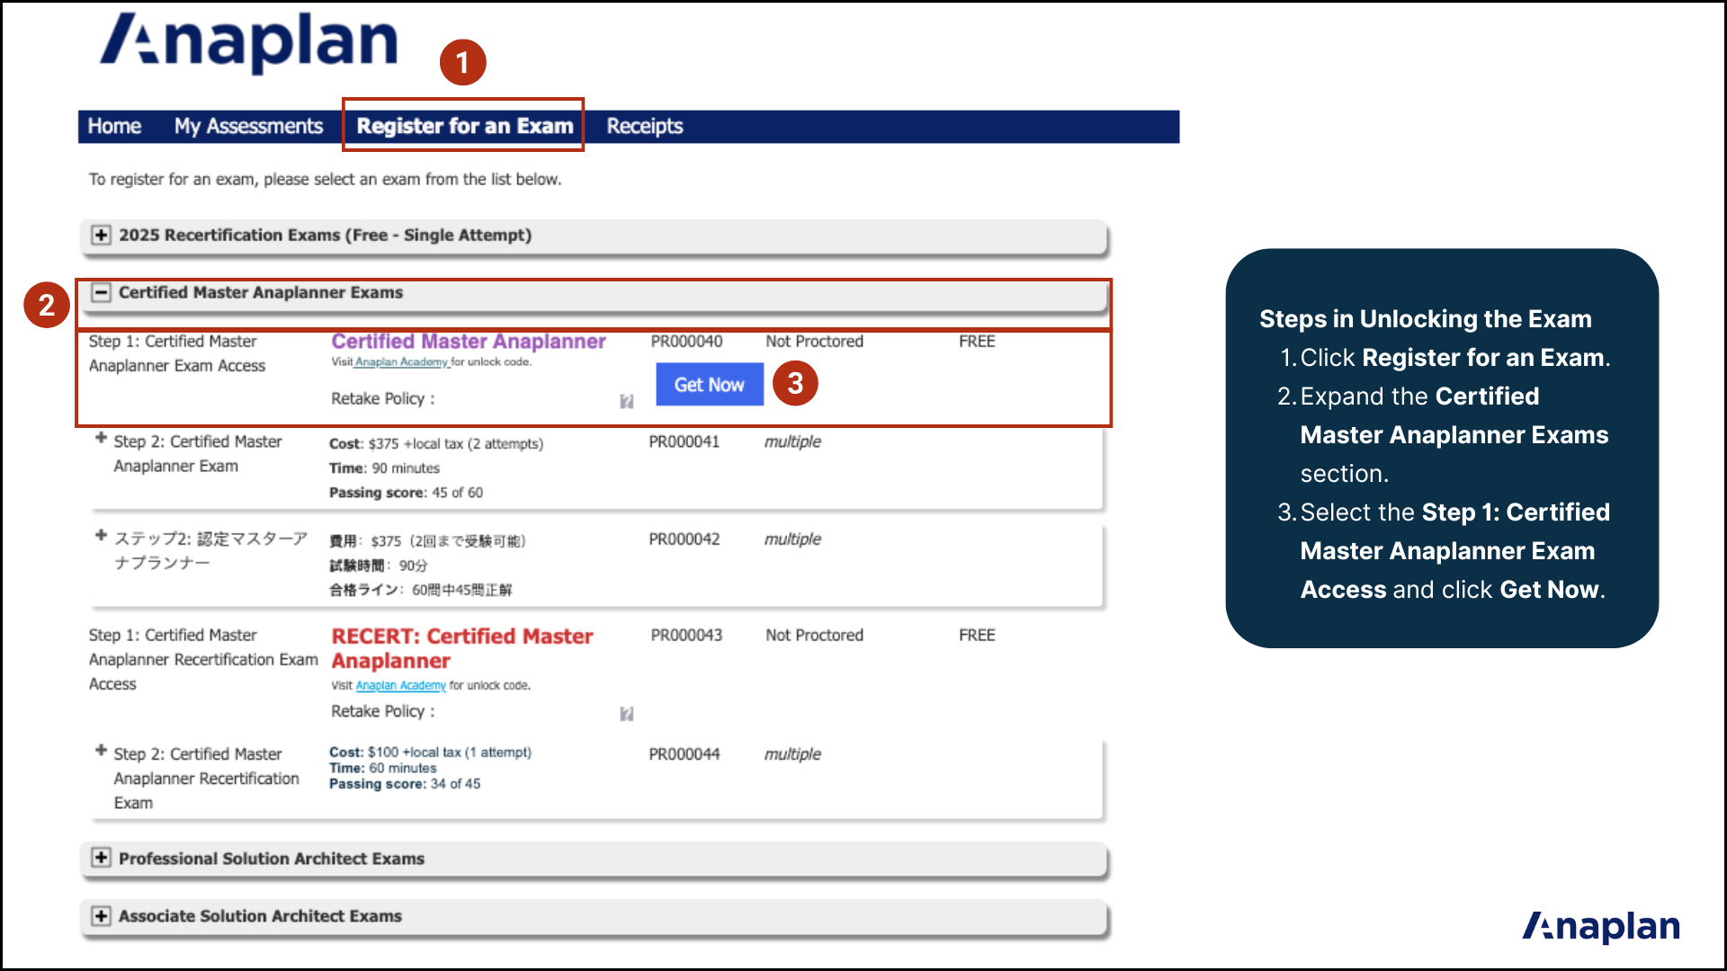Click 'Passing score: 45 of 60' text

pos(406,493)
